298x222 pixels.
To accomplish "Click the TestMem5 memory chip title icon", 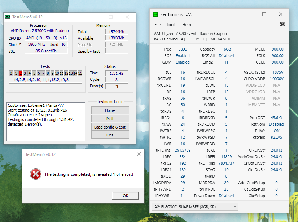I will [x=8, y=17].
